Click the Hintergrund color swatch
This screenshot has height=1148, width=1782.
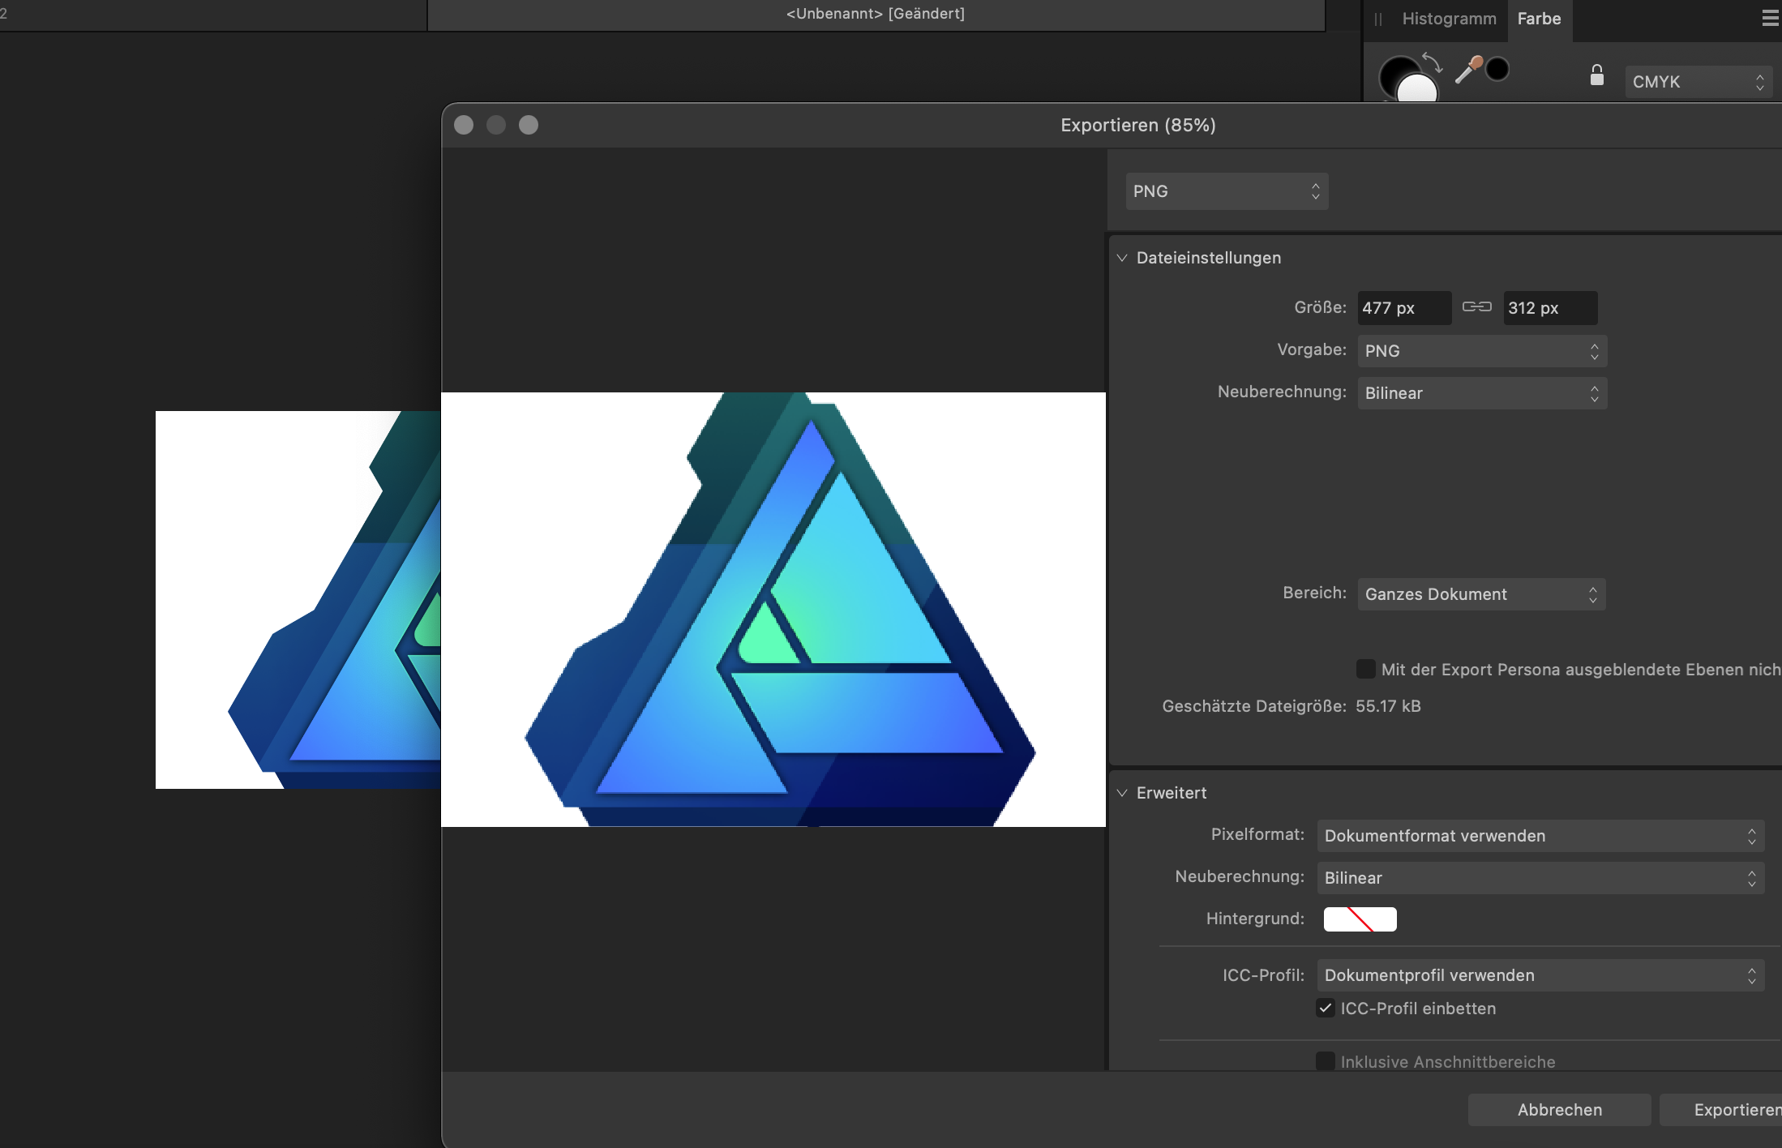point(1360,919)
